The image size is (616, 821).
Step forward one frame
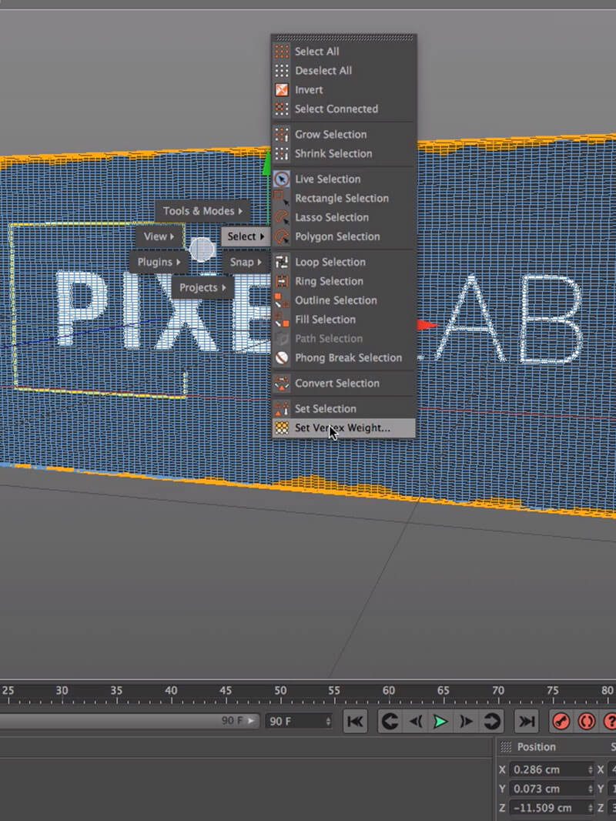[x=466, y=722]
